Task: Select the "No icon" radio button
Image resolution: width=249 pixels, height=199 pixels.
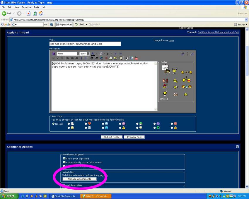Action: (x=53, y=124)
